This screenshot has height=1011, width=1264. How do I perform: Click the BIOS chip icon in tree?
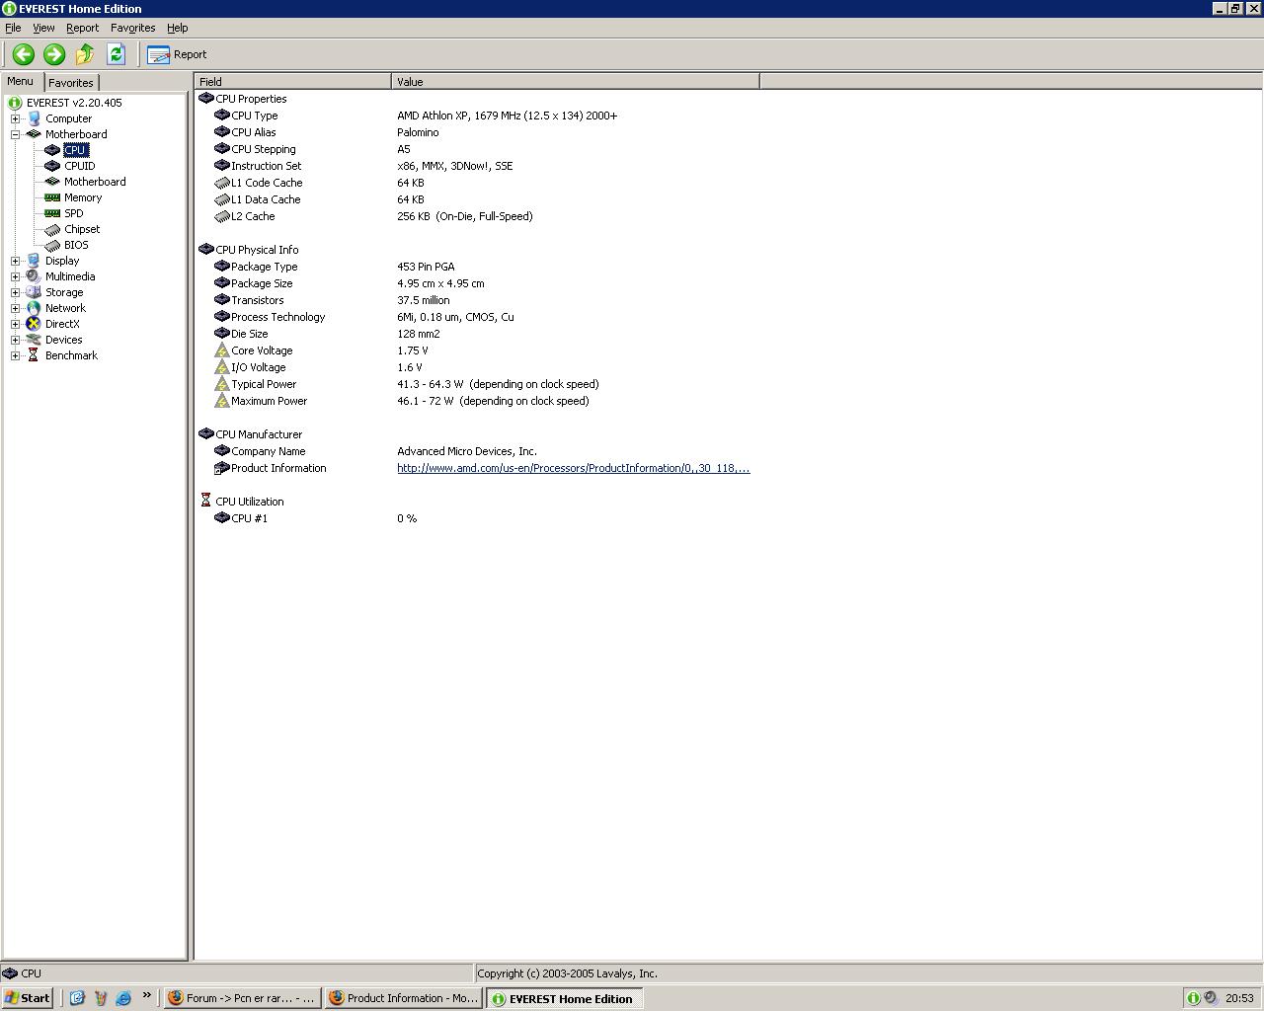(52, 245)
